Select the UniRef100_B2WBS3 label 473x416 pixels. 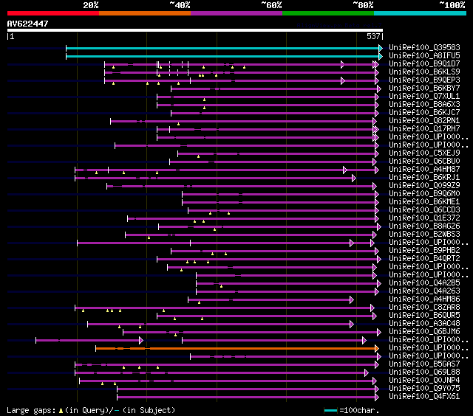point(424,235)
